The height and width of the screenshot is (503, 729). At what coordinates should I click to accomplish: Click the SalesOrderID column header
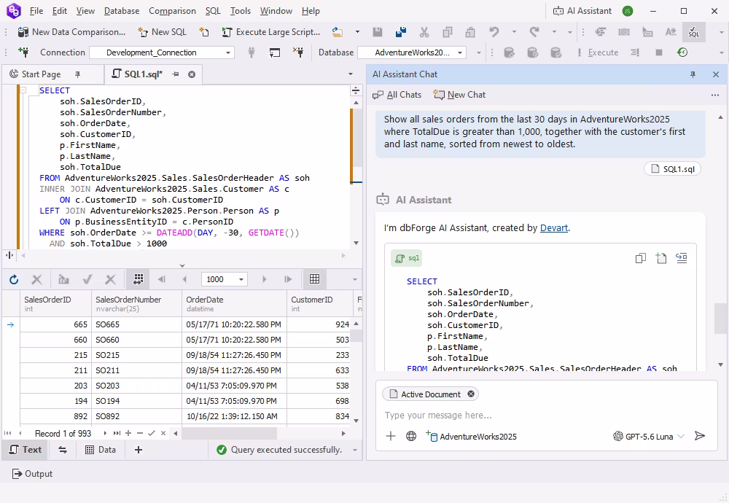coord(55,303)
